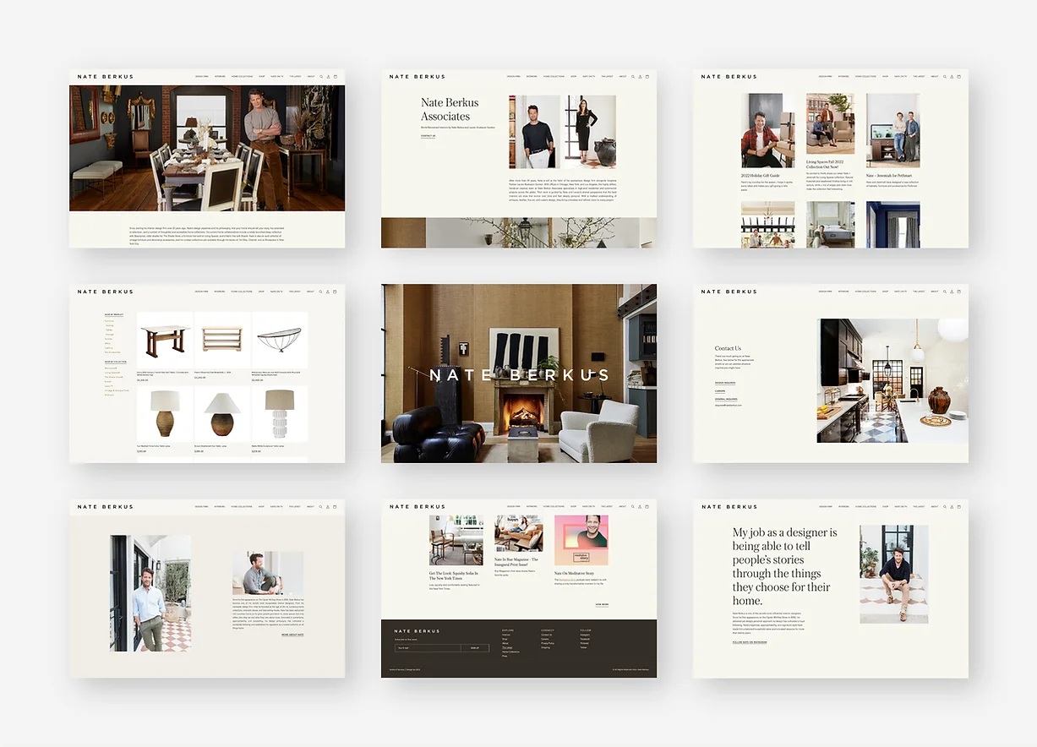Click SIGN UP button in dark footer
Screen dimensions: 1037x747
[475, 648]
